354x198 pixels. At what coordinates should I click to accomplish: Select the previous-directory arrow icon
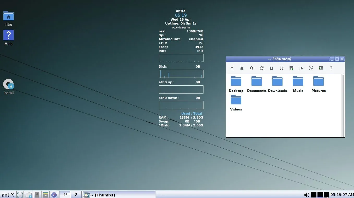pos(252,68)
